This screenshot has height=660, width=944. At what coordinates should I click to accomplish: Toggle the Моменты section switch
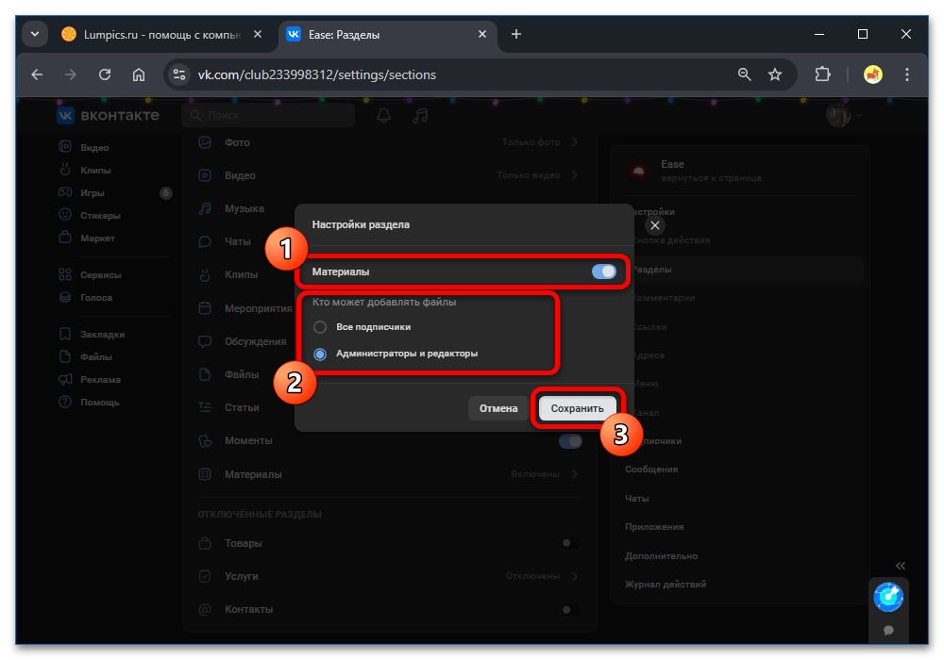pyautogui.click(x=570, y=441)
